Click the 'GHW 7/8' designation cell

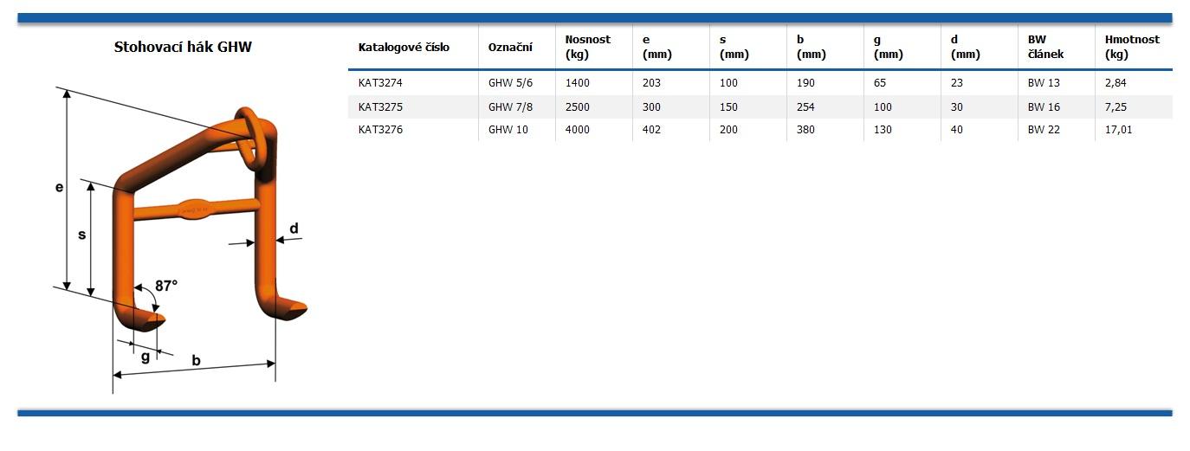pyautogui.click(x=510, y=107)
